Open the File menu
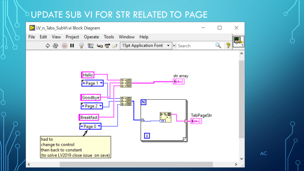 click(31, 37)
